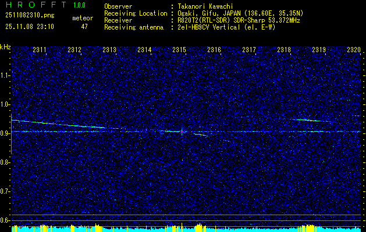Click the observer name Takanori Kawachi
Image resolution: width=366 pixels, height=232 pixels.
click(x=205, y=6)
